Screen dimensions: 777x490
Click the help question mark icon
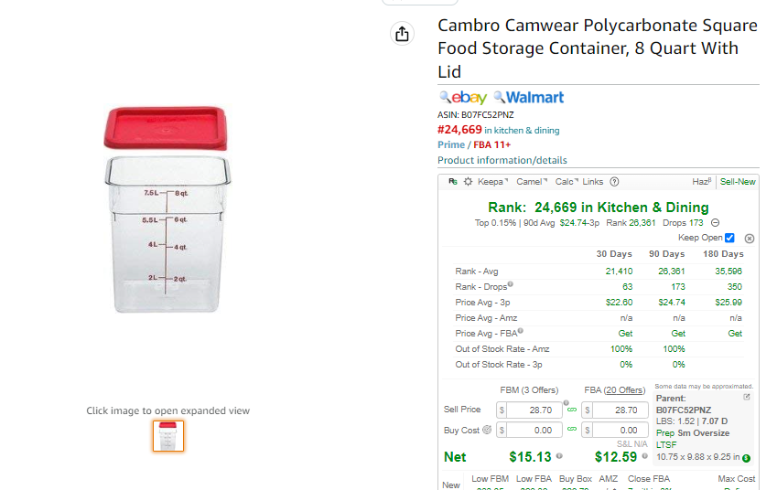(x=614, y=182)
